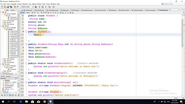Open Chrome from the taskbar
185x104 pixels.
click(45, 101)
